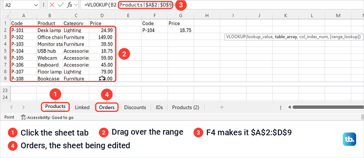
Task: Select row 5 header
Action: coord(5,51)
